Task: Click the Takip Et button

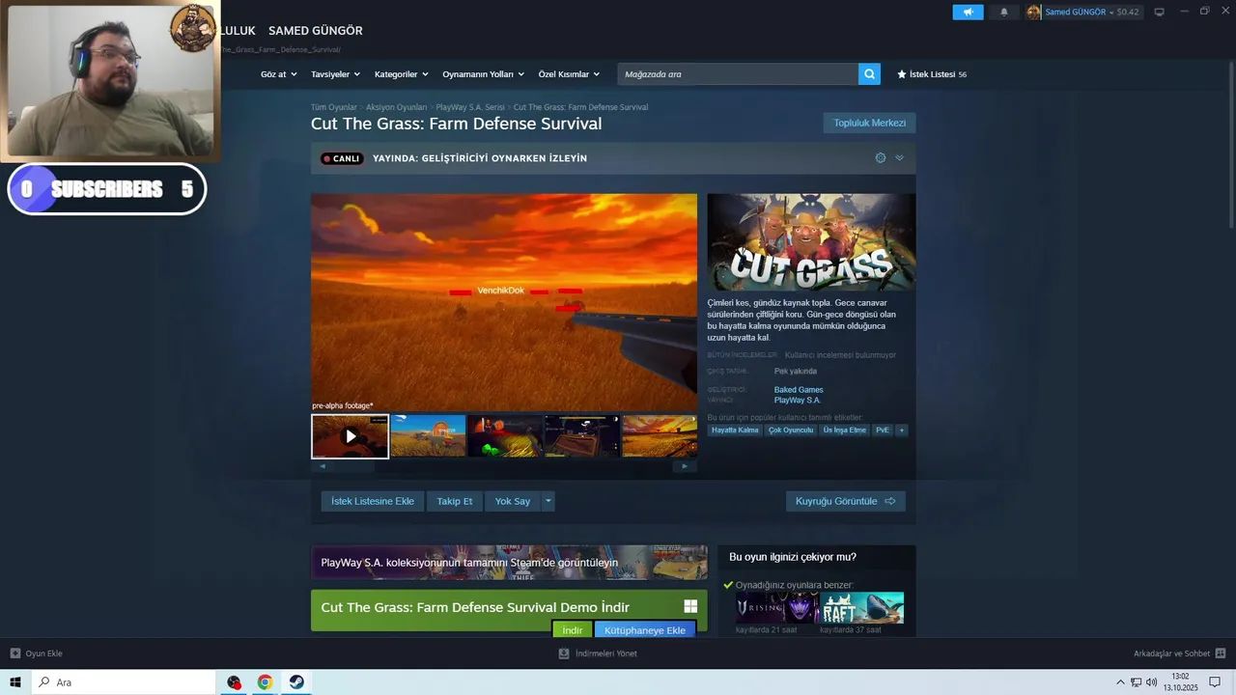Action: click(455, 501)
